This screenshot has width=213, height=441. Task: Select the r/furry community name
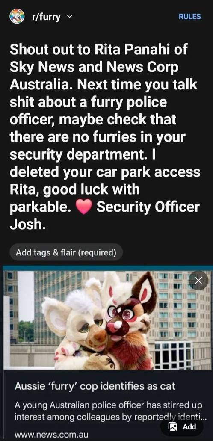tap(46, 17)
